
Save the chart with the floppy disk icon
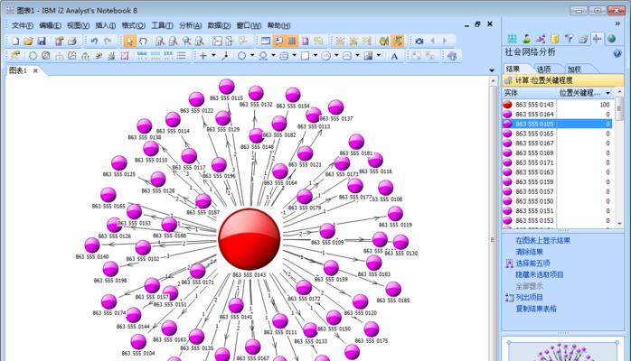click(42, 41)
